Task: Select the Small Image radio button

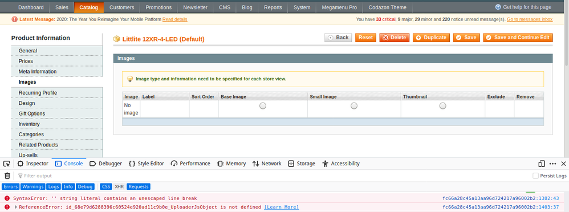Action: point(354,105)
